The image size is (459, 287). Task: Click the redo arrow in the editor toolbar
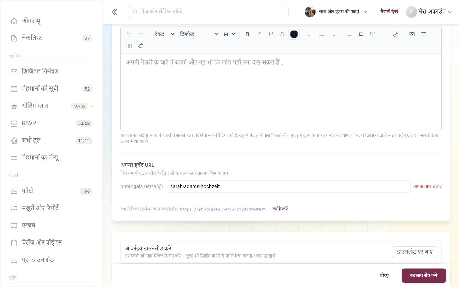coord(141,34)
